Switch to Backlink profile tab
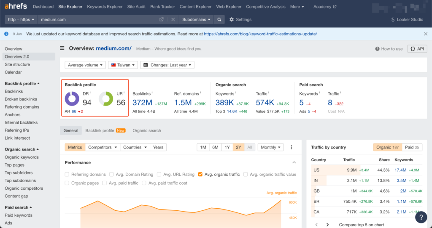This screenshot has width=432, height=228. click(105, 130)
